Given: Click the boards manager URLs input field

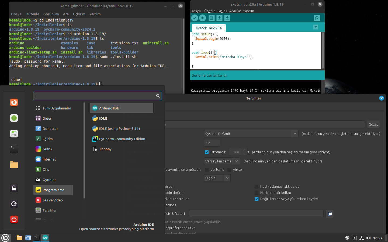Looking at the screenshot, I should tap(256, 213).
